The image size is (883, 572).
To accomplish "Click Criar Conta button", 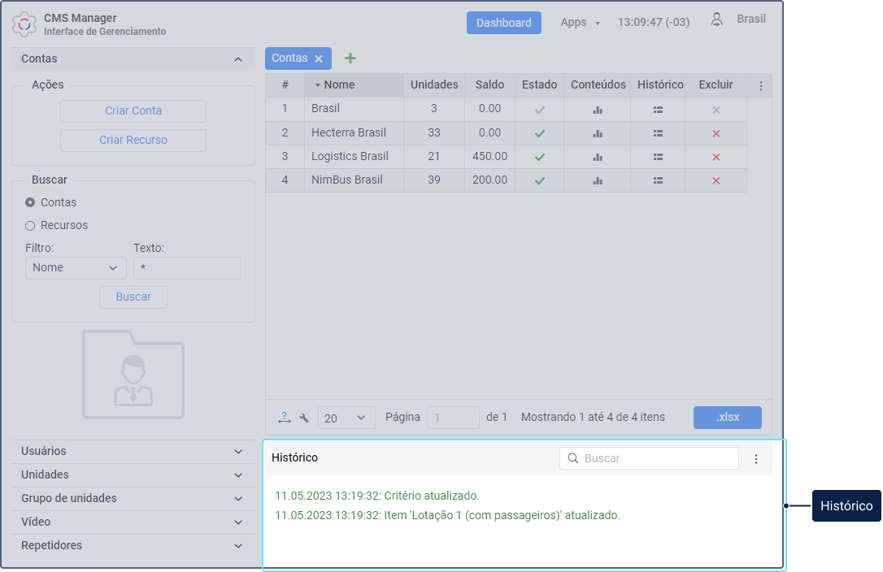I will pos(133,111).
